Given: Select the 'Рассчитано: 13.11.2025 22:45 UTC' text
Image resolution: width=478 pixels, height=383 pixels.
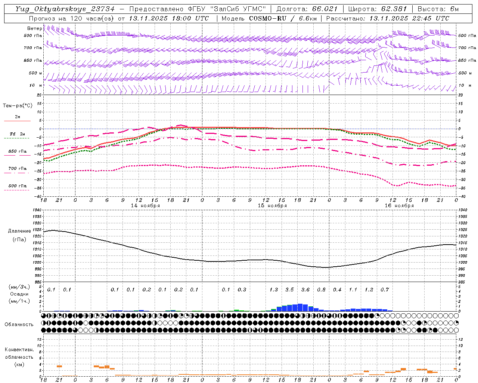Looking at the screenshot, I should tap(388, 18).
